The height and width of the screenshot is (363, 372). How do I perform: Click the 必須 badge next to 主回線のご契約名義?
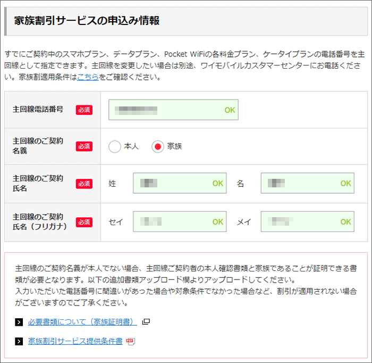point(84,146)
